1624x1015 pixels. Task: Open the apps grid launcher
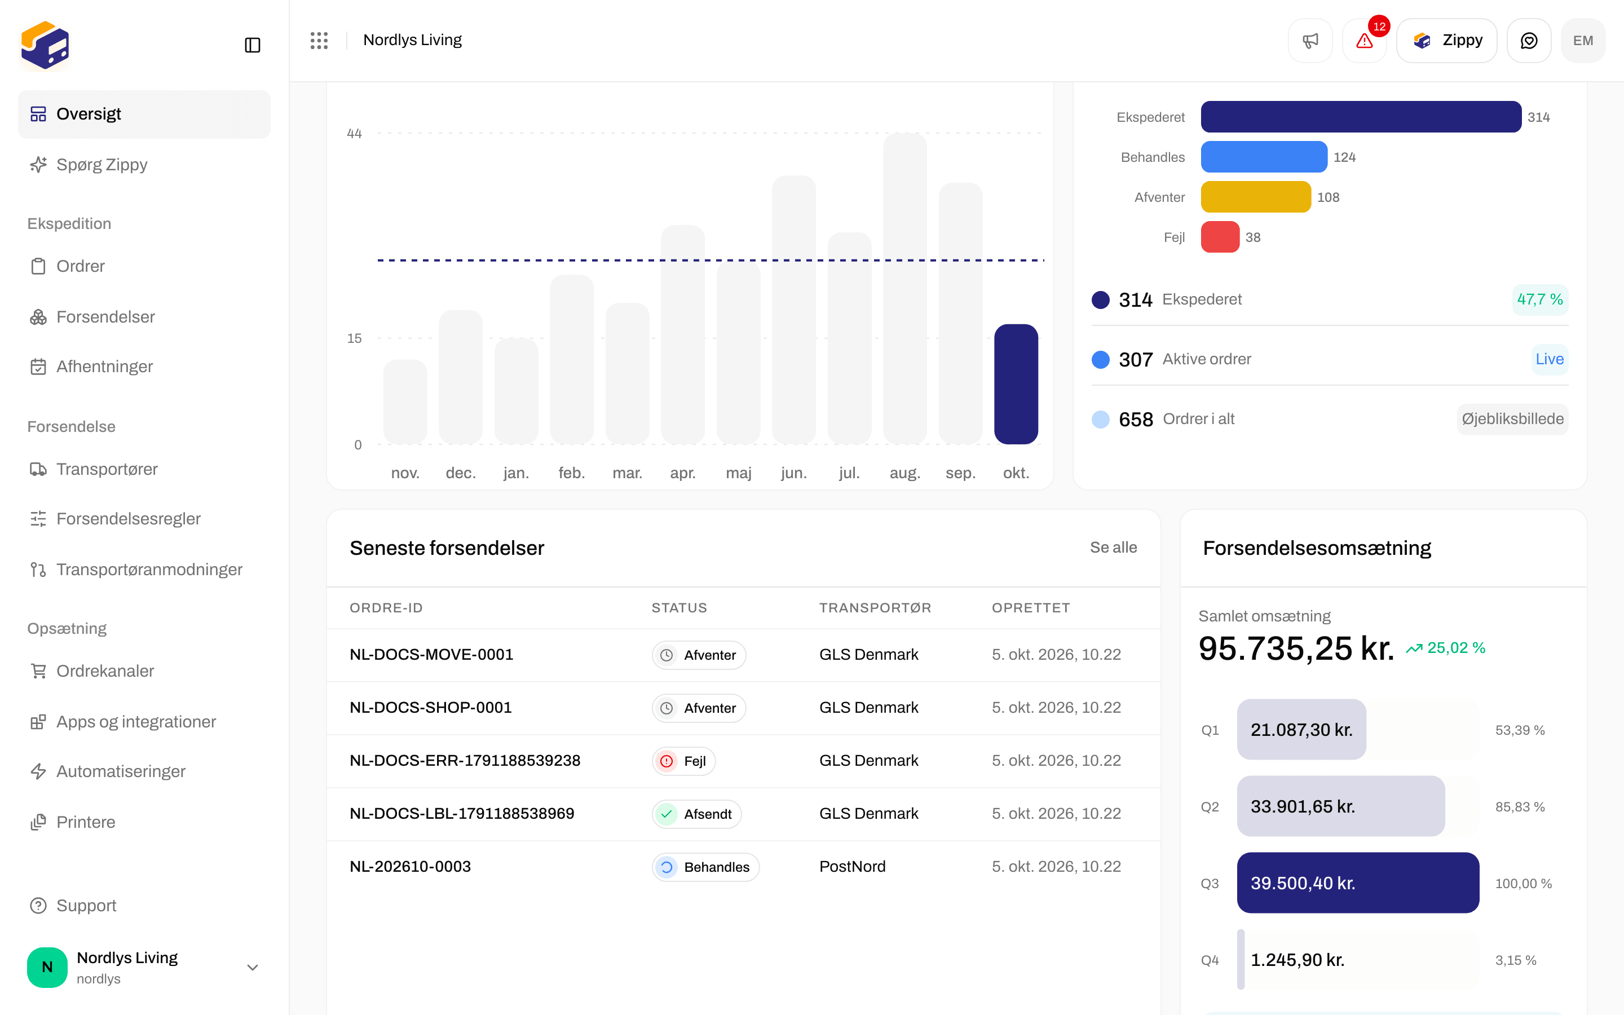pyautogui.click(x=319, y=40)
